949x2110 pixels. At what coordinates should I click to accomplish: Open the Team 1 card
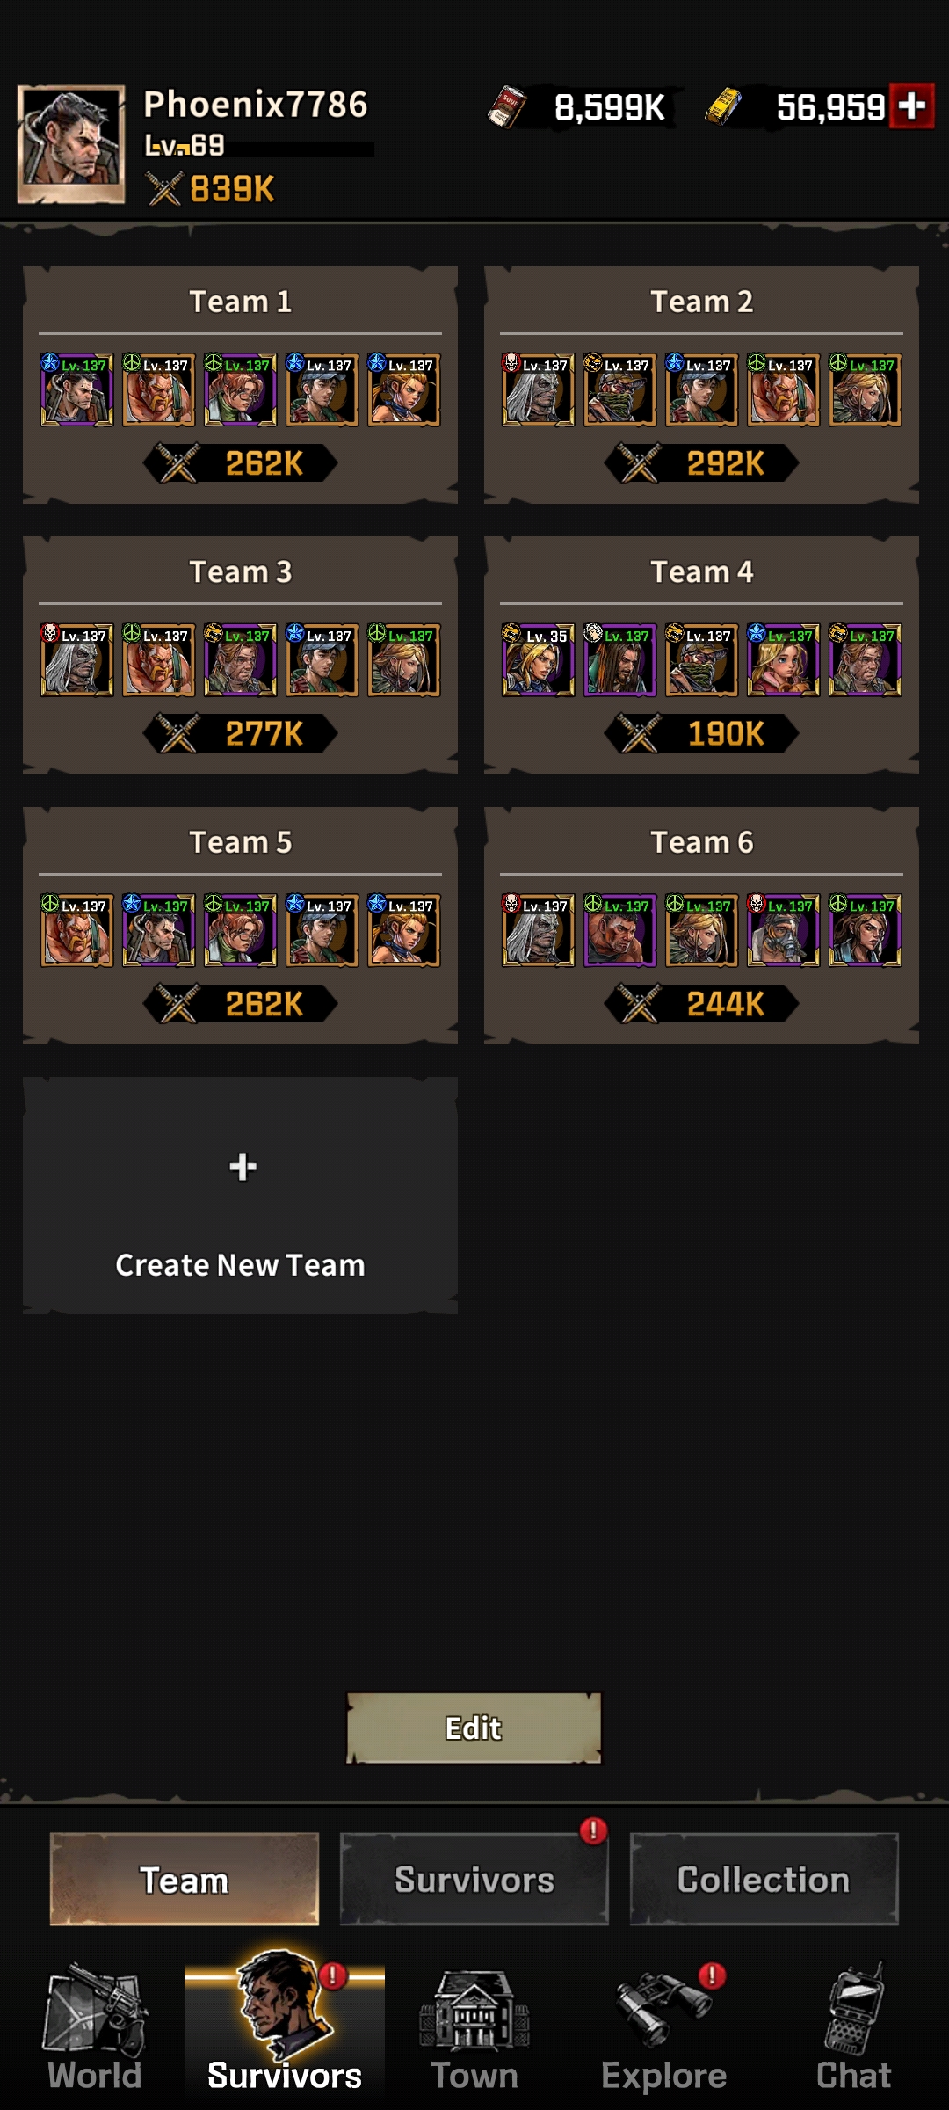point(240,385)
